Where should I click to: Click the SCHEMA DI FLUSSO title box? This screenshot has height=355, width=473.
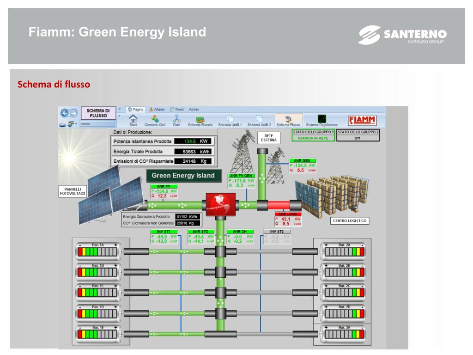tap(98, 113)
